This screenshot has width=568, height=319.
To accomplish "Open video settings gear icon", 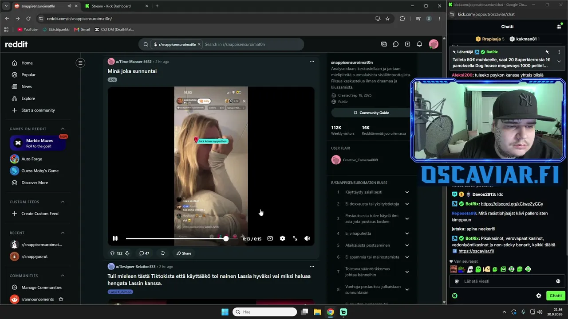I will pyautogui.click(x=282, y=238).
